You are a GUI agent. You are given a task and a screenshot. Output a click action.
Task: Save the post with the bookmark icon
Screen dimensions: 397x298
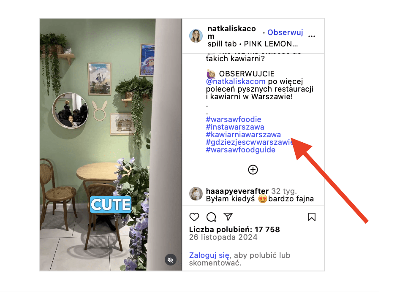click(311, 217)
